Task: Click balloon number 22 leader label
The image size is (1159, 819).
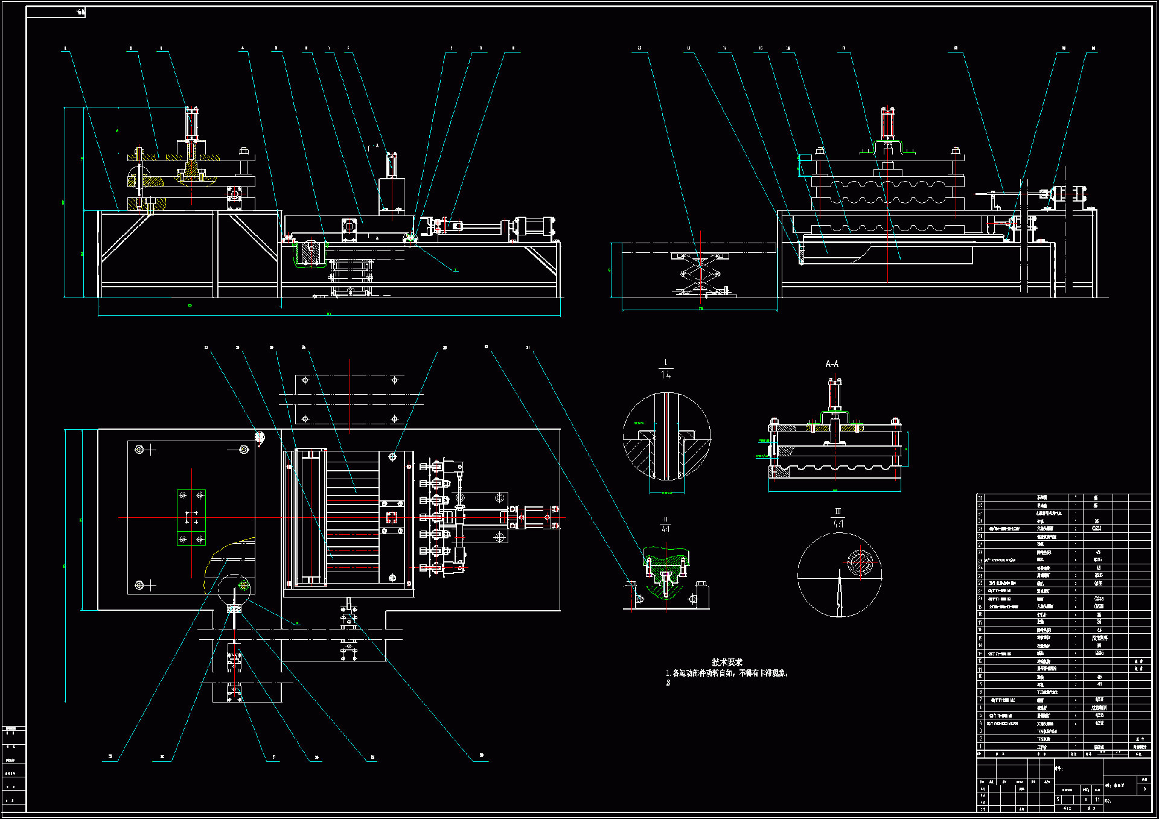Action: tap(639, 48)
